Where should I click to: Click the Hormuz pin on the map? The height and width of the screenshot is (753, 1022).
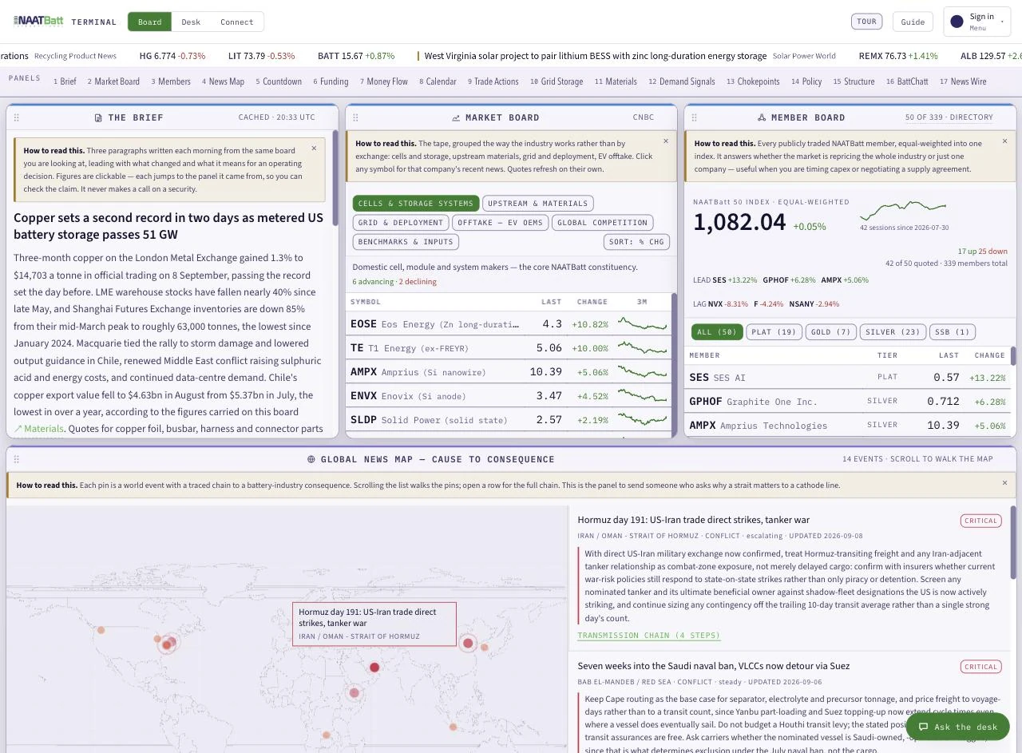click(374, 667)
